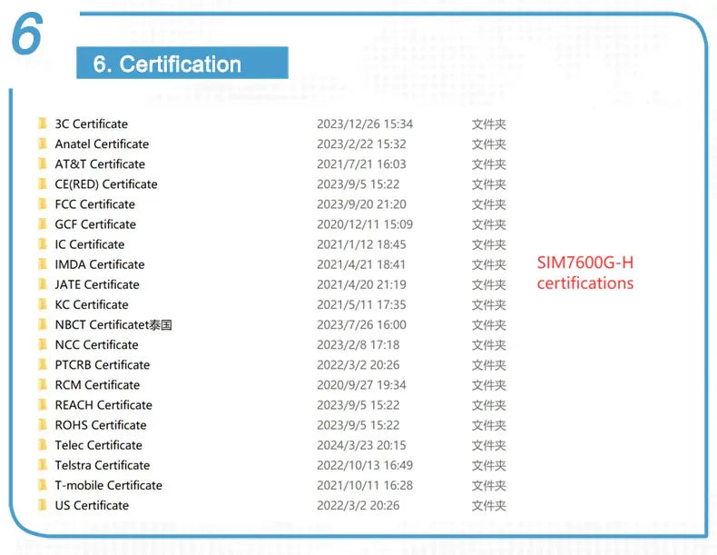Click the IC Certificate name

[x=90, y=244]
